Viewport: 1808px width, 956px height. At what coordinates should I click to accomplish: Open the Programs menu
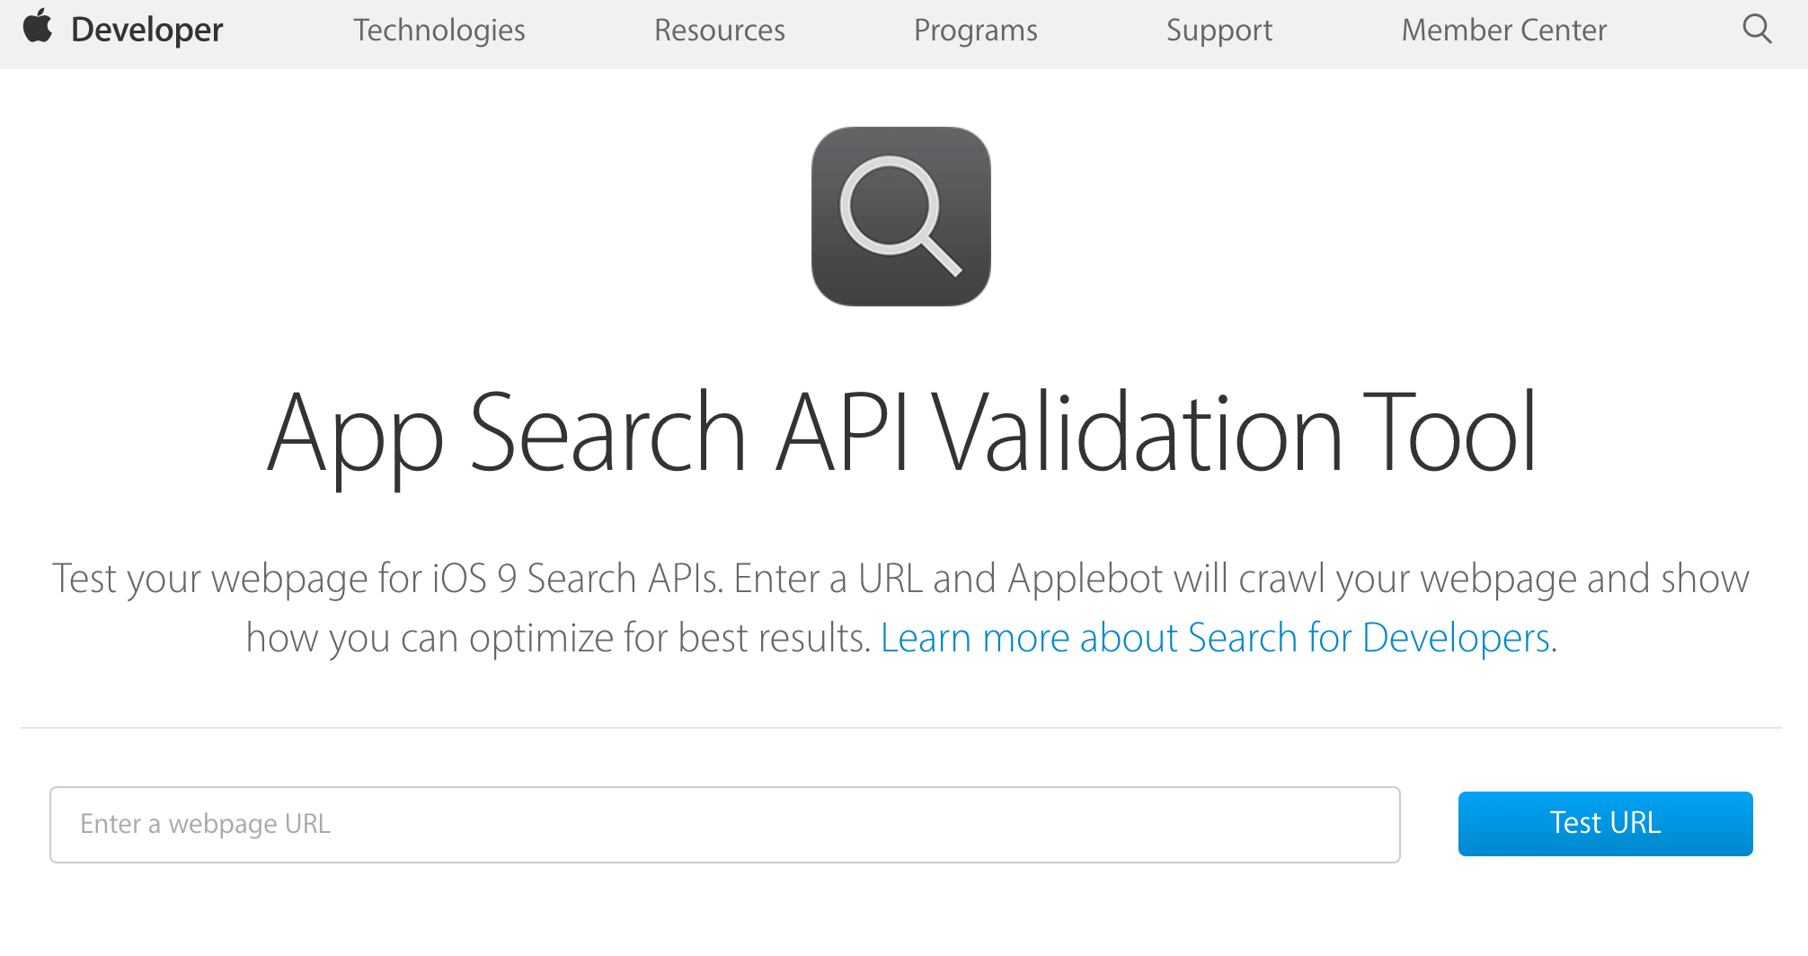tap(975, 30)
